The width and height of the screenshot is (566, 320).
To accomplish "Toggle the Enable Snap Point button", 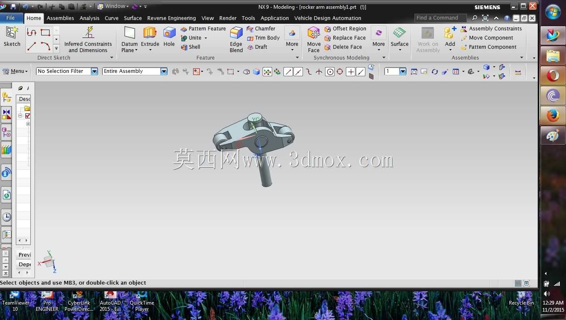I will pyautogui.click(x=267, y=72).
